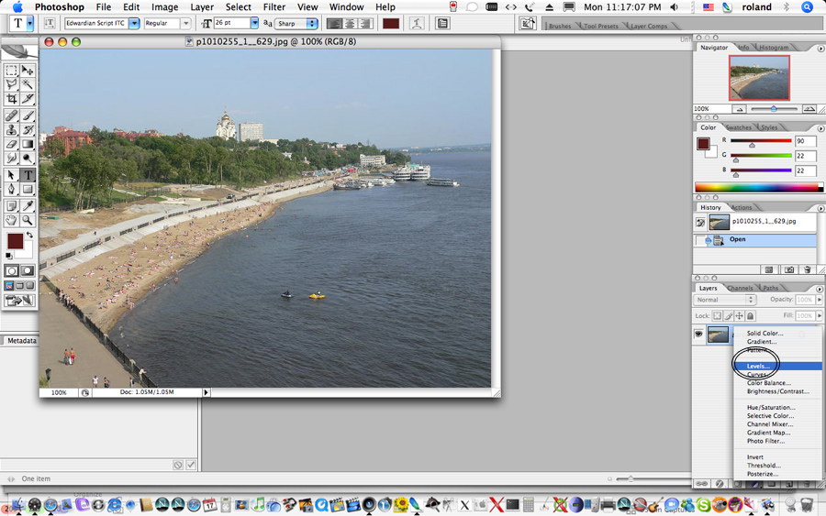Select the Magic Wand tool
The image size is (826, 516).
[28, 84]
